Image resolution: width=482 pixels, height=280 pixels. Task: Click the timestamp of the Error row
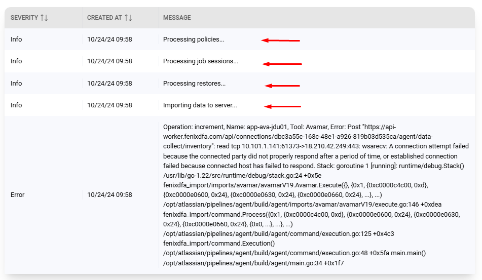[109, 194]
